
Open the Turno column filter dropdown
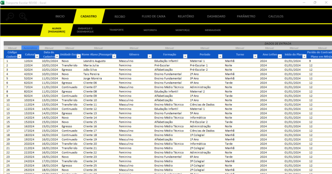point(256,56)
